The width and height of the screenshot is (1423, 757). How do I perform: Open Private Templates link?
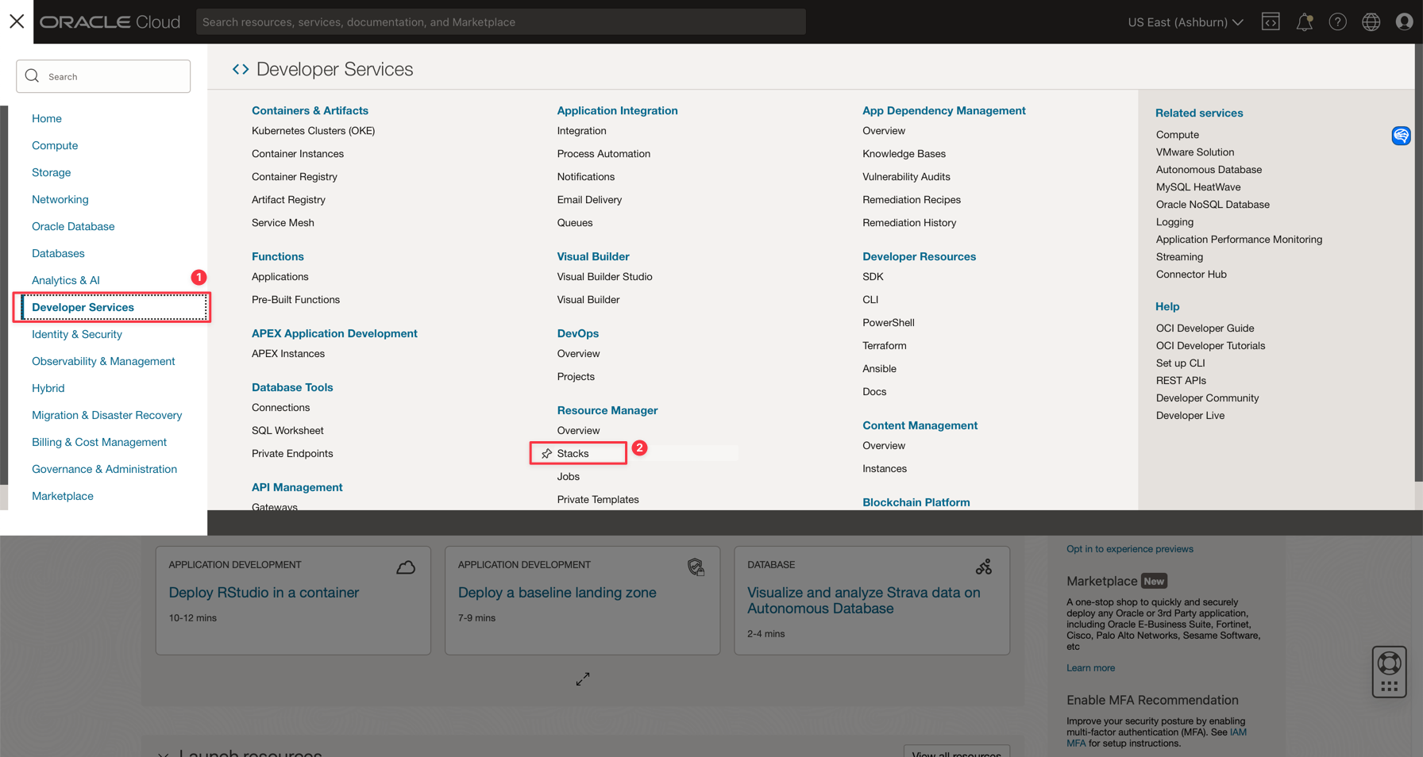pyautogui.click(x=598, y=500)
